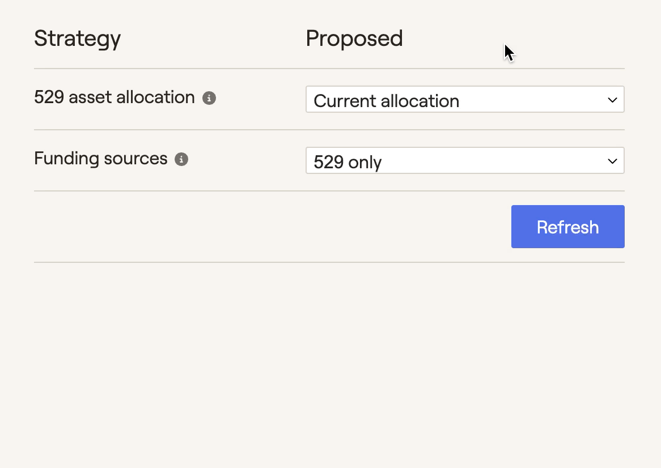
Task: Click chevron arrow on Current allocation select
Action: coord(612,100)
